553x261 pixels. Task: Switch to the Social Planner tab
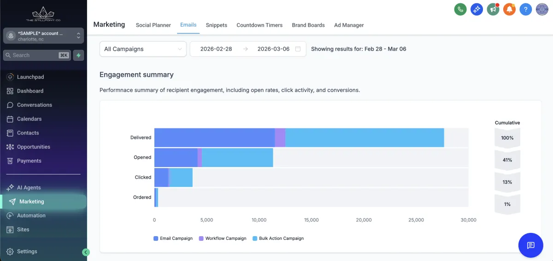153,25
